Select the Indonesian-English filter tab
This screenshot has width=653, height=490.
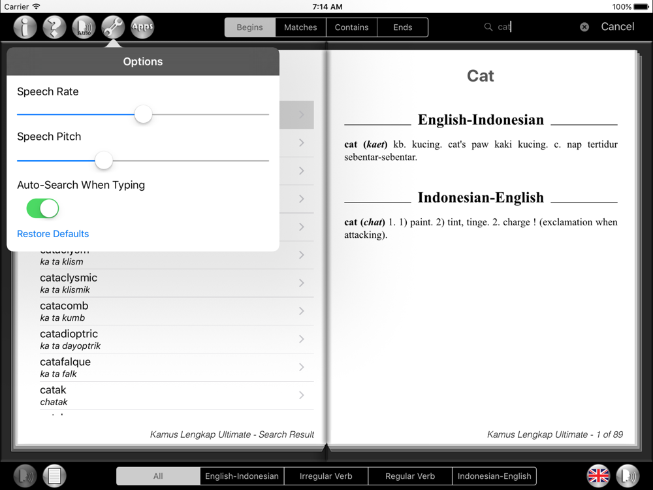tap(494, 476)
